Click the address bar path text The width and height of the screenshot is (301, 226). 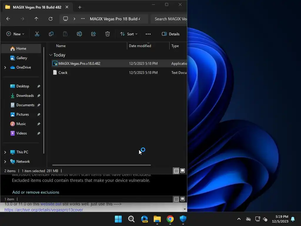click(115, 19)
